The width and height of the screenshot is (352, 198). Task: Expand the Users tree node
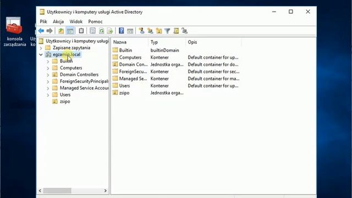[x=48, y=95]
